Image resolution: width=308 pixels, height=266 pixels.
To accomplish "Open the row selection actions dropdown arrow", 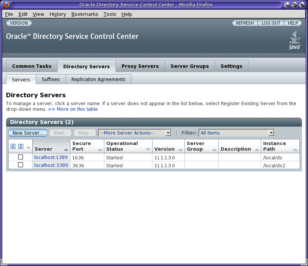I will coord(28,148).
